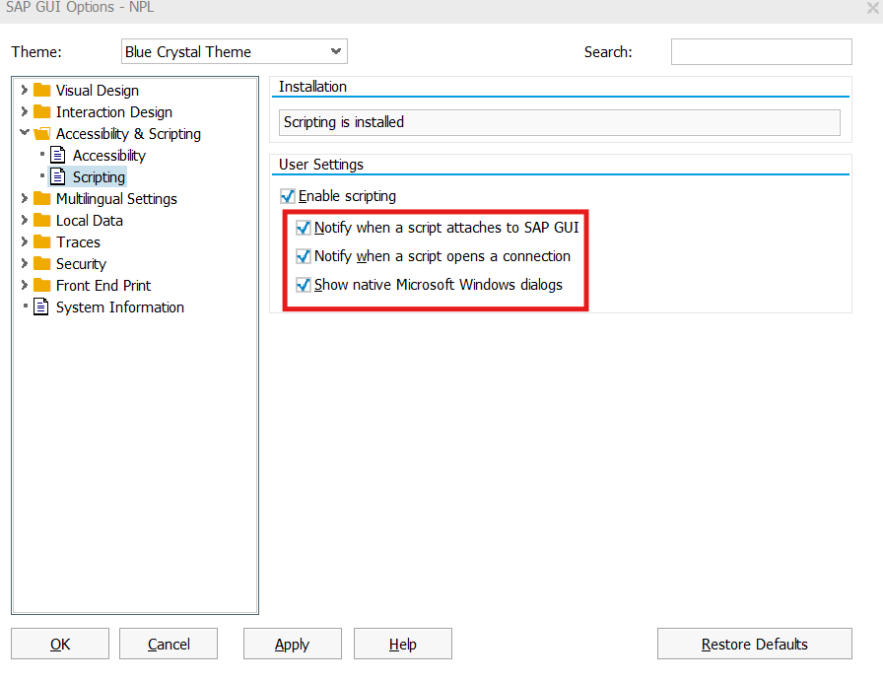
Task: Click the Interaction Design folder icon
Action: (x=41, y=111)
